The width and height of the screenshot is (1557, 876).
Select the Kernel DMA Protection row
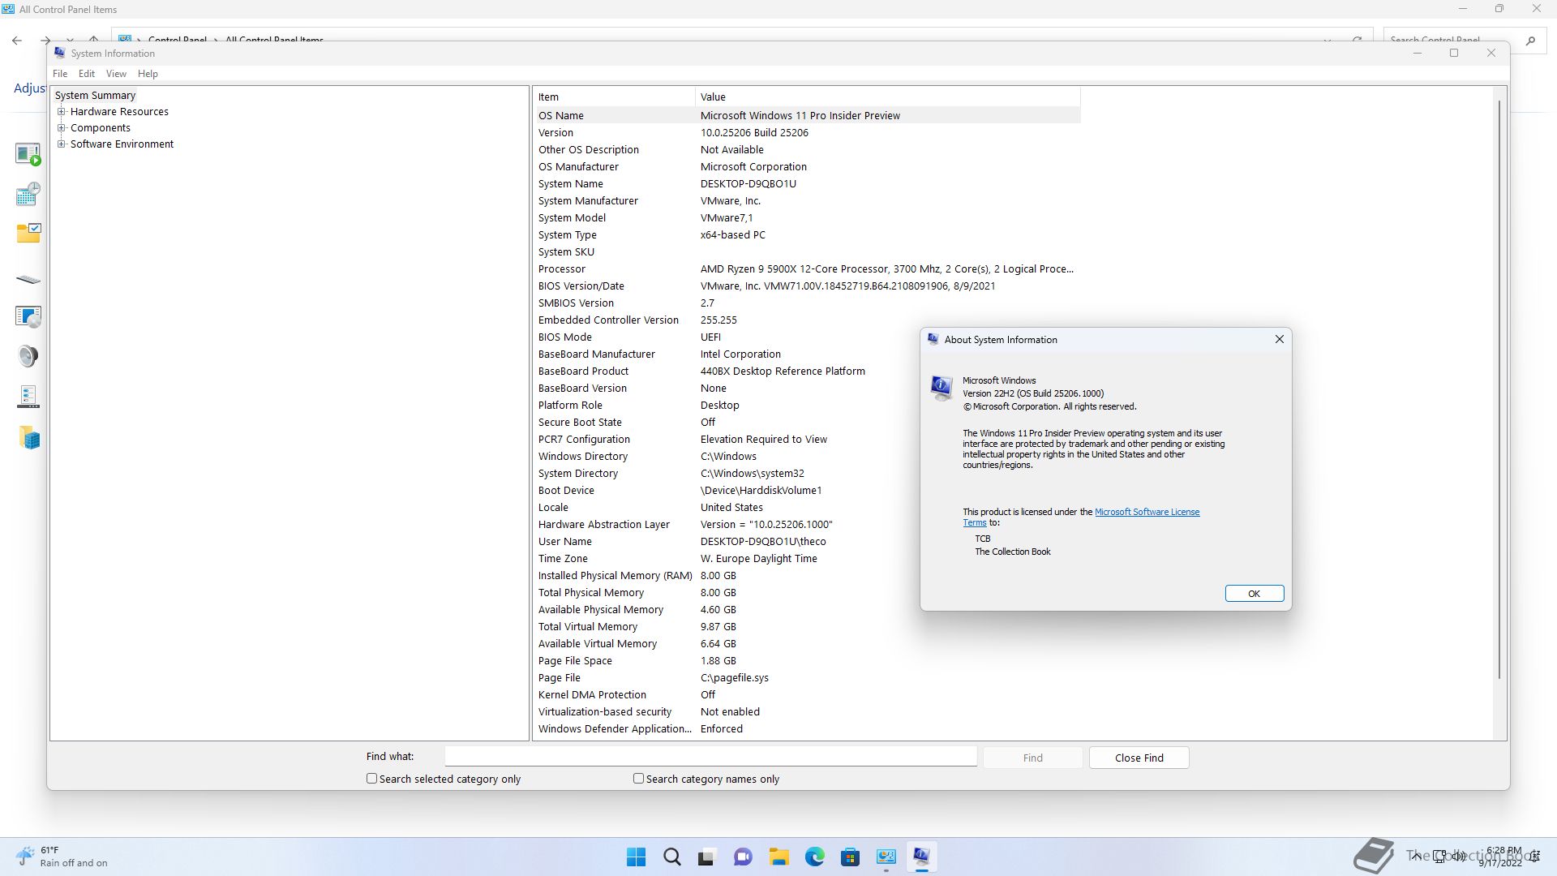click(807, 695)
